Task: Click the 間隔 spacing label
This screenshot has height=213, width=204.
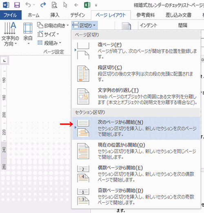Action: click(183, 25)
